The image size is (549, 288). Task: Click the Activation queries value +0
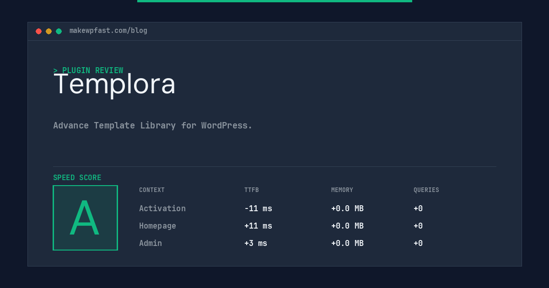click(x=418, y=208)
